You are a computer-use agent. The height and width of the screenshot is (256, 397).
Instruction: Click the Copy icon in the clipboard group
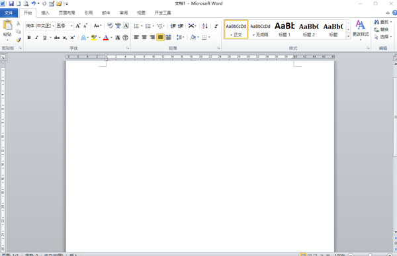click(x=19, y=31)
